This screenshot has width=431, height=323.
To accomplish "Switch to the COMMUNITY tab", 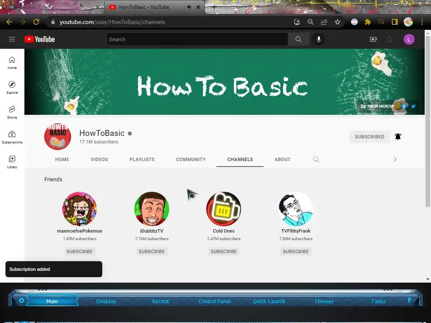I will click(191, 159).
